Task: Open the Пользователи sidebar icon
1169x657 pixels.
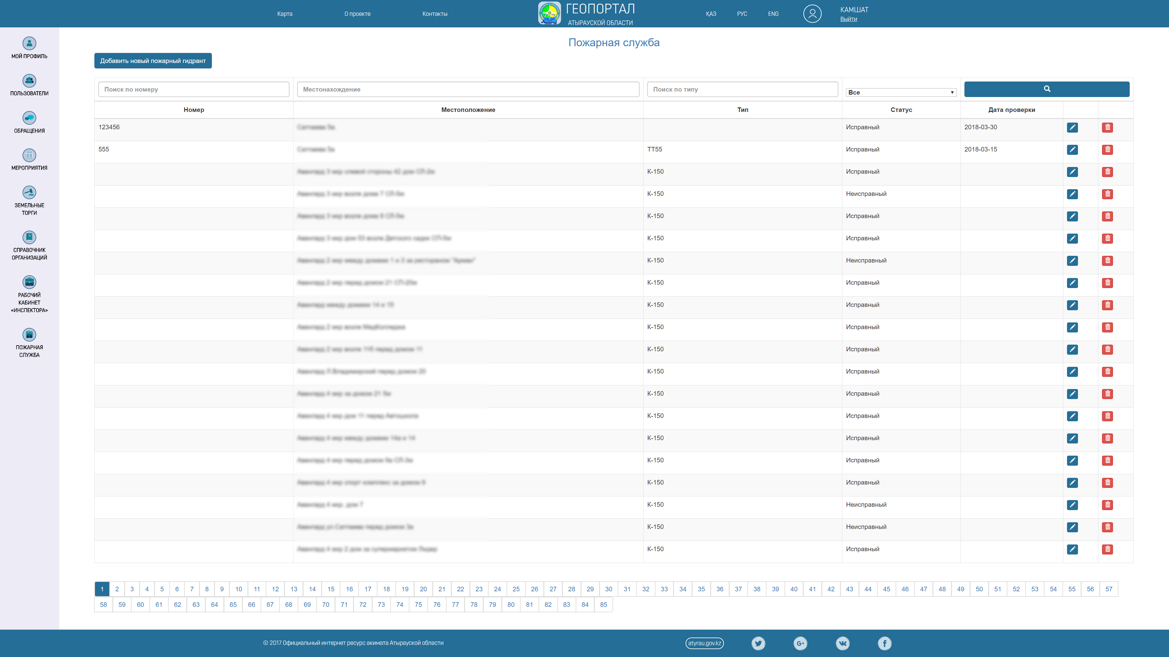Action: click(x=29, y=80)
